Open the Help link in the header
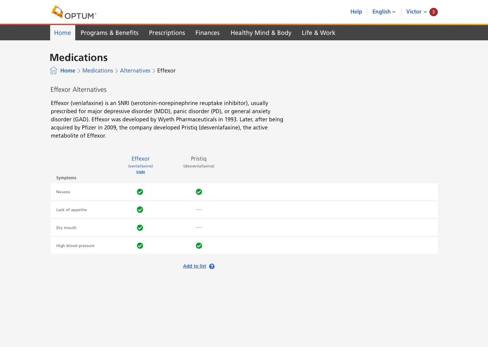This screenshot has width=488, height=347. tap(356, 12)
